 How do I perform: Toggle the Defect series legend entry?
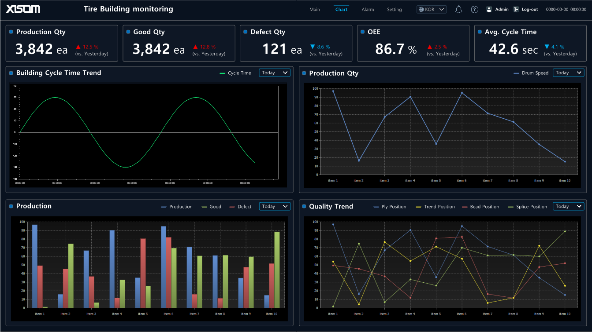click(x=240, y=207)
